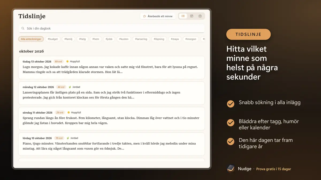This screenshot has height=180, width=321.
Task: Filter by the #jobb tag
Action: point(109,39)
